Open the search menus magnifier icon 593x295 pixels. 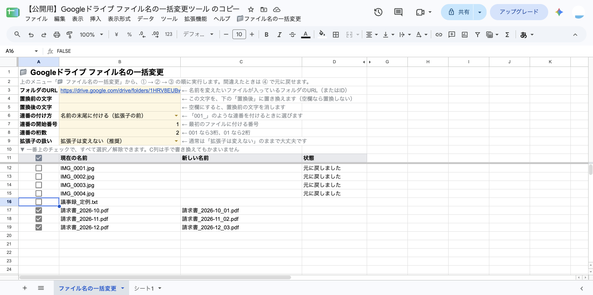[17, 35]
